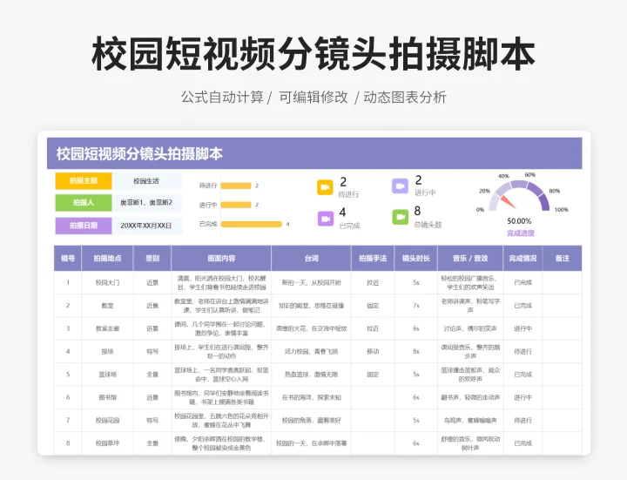Click the yellow 拍摄主题 label
627x480 pixels.
pos(84,180)
